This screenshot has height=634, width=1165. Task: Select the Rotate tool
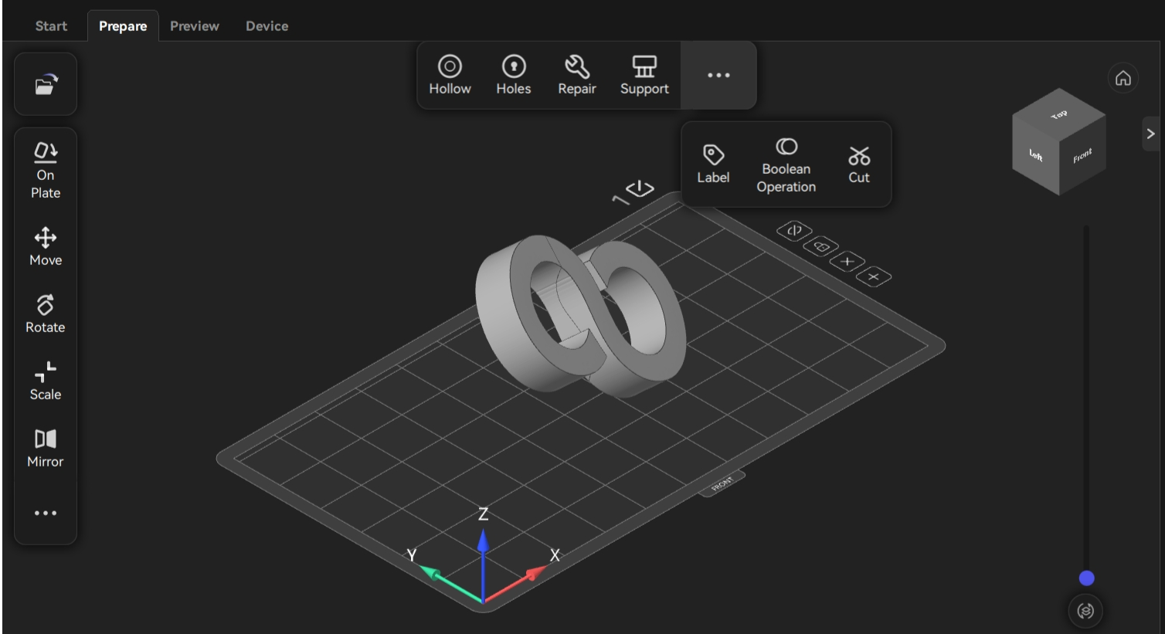point(46,314)
